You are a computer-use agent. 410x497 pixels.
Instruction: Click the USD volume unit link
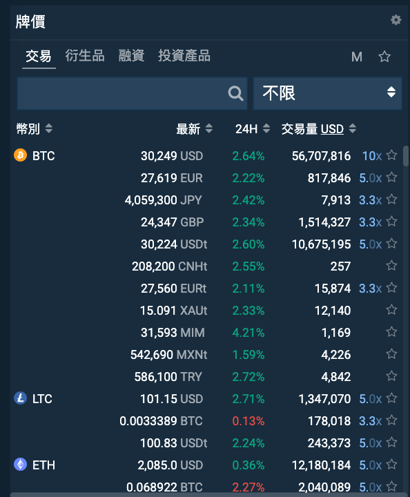(x=332, y=129)
